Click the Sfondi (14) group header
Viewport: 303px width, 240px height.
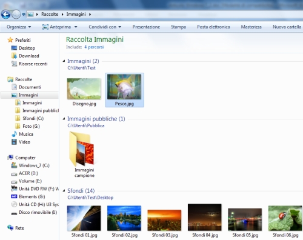[81, 191]
